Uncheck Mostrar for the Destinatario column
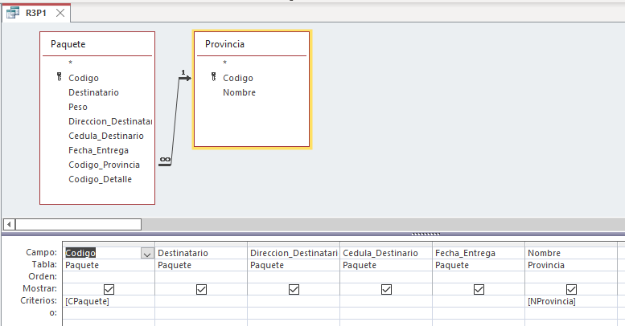Image resolution: width=625 pixels, height=326 pixels. (201, 289)
